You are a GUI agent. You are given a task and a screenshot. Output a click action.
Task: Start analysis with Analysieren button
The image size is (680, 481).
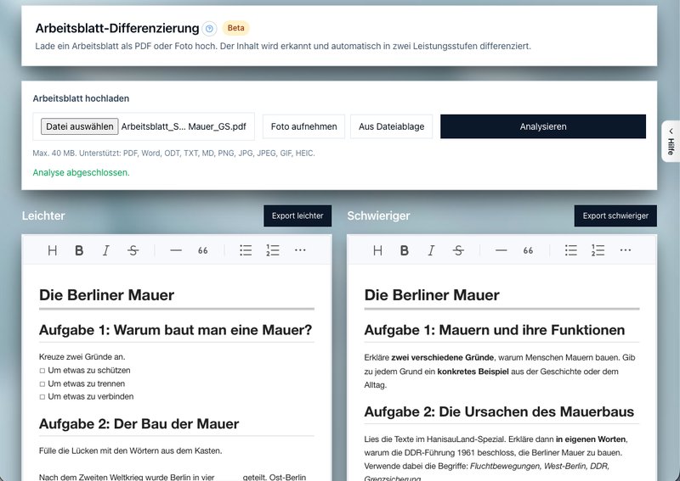point(543,126)
